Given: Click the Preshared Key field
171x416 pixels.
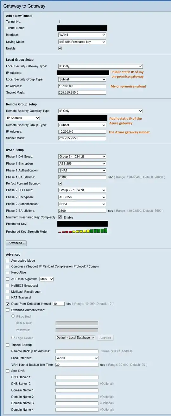Looking at the screenshot, I should pyautogui.click(x=82, y=224).
